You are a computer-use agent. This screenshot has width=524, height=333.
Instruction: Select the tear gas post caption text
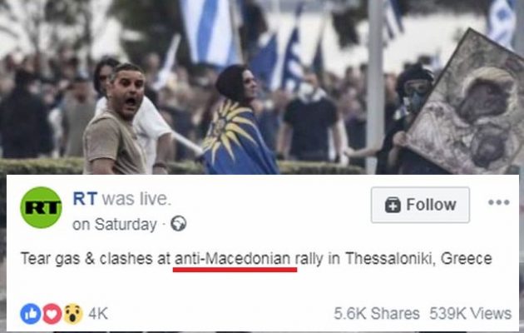click(x=256, y=259)
